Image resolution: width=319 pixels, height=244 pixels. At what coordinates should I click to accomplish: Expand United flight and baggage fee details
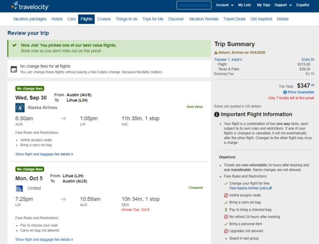tap(44, 239)
